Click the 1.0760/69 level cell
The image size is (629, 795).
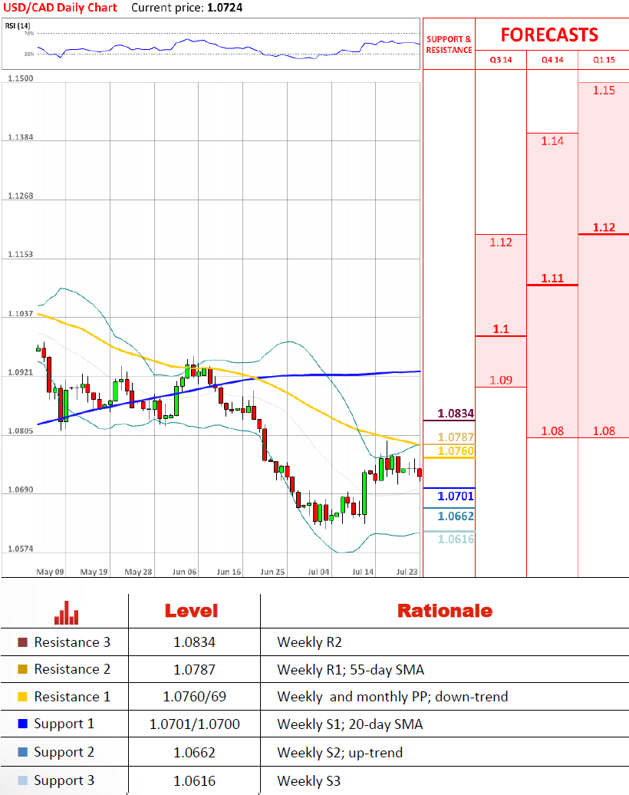195,697
